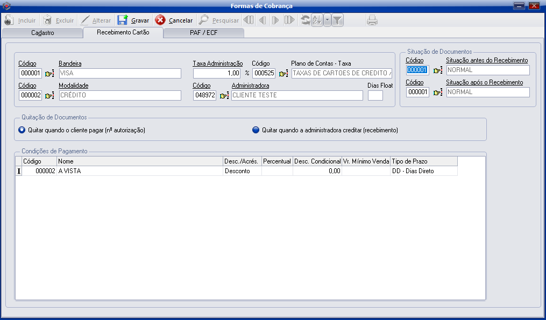Click the printer icon in toolbar
Viewport: 546px width, 320px height.
coord(372,20)
